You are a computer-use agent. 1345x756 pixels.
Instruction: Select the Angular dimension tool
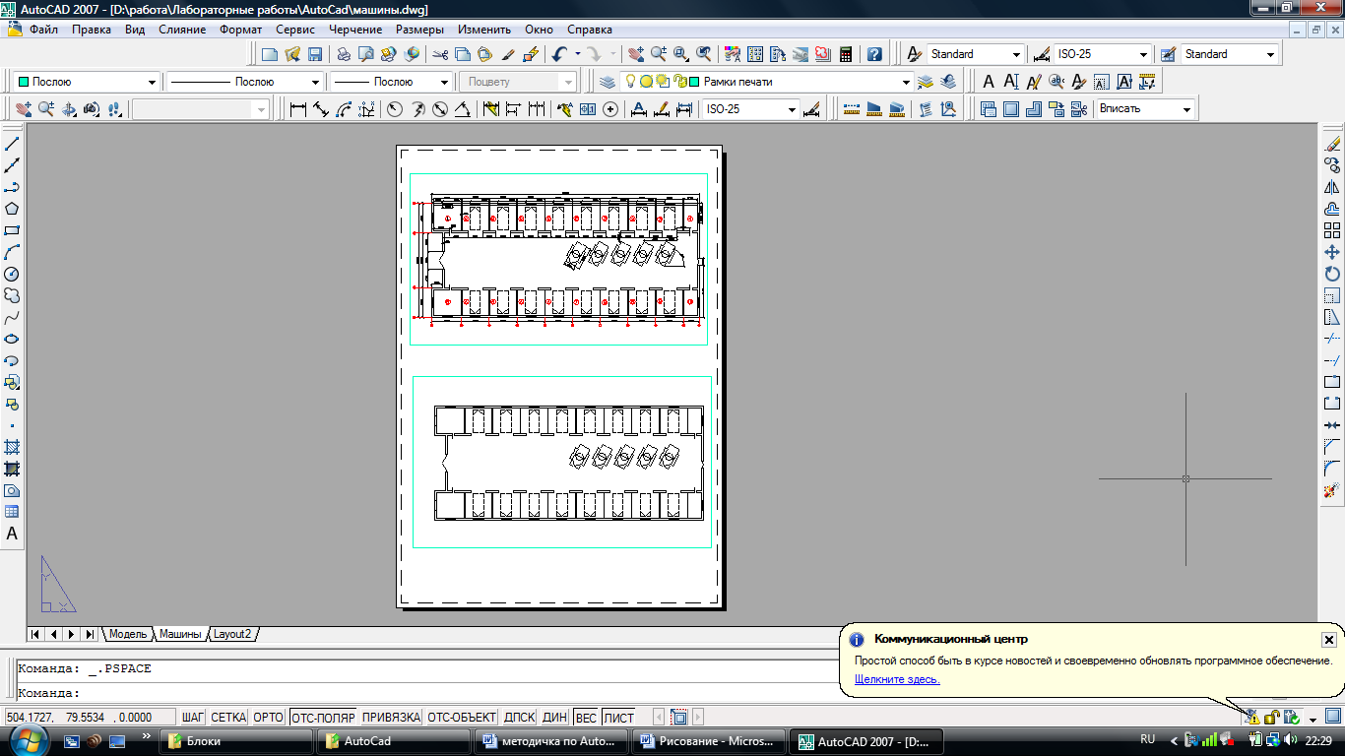462,109
